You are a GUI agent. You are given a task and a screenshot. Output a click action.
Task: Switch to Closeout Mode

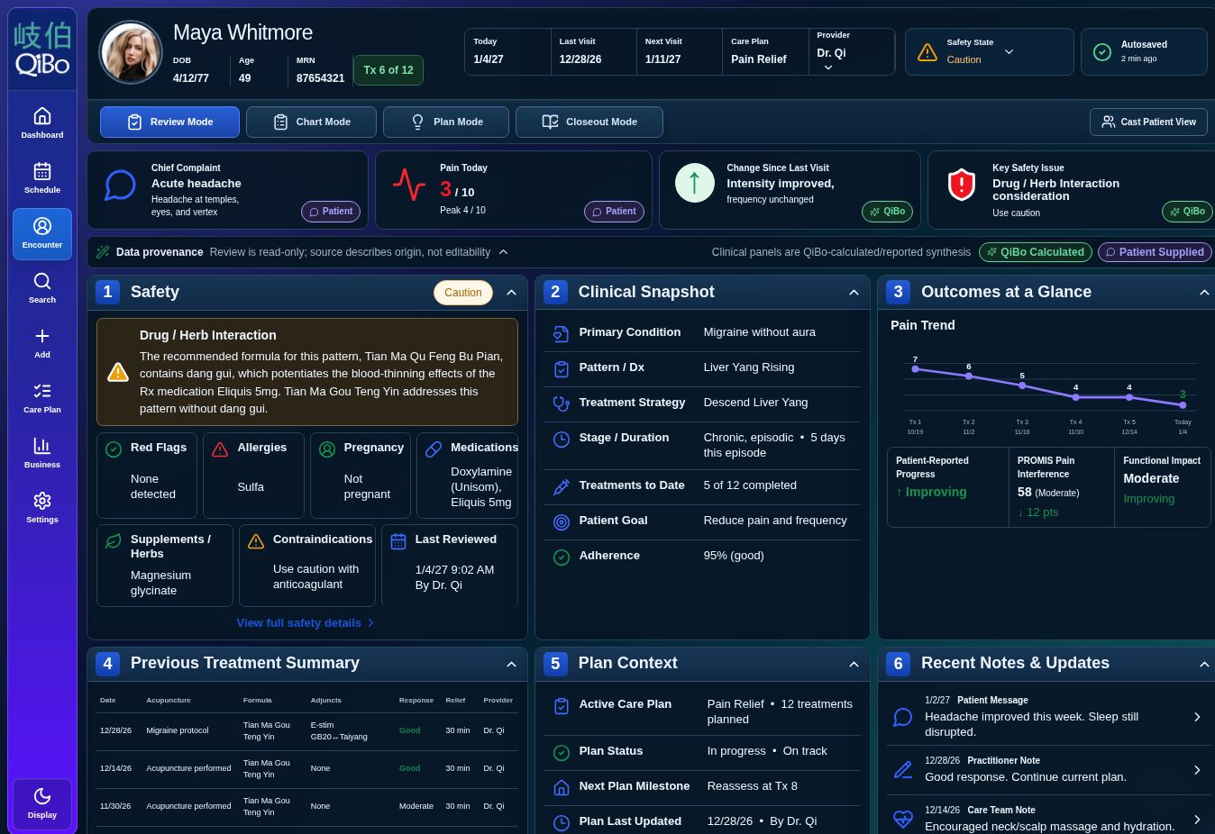coord(589,122)
